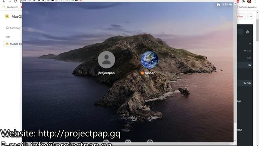The width and height of the screenshot is (259, 146).
Task: Click the binoculars icon in mac menu bar
Action: pos(218,4)
